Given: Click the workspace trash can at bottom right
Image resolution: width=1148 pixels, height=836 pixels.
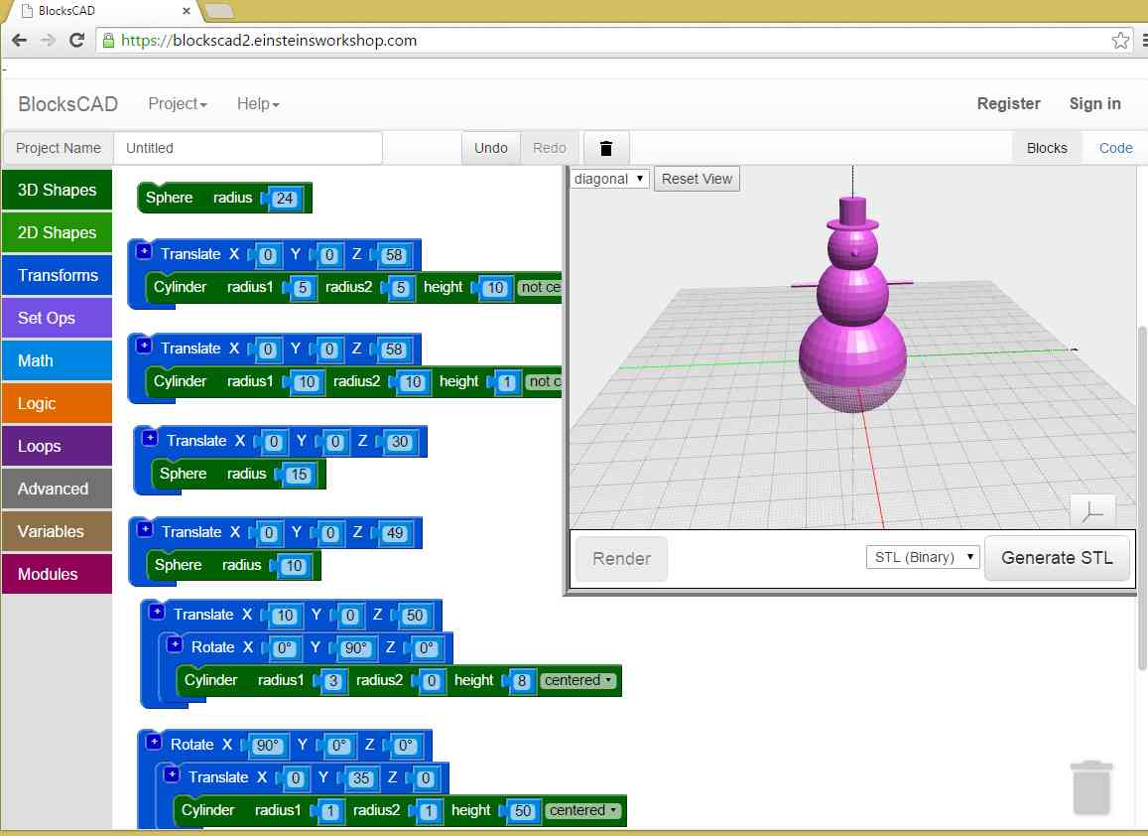Looking at the screenshot, I should [x=1091, y=786].
